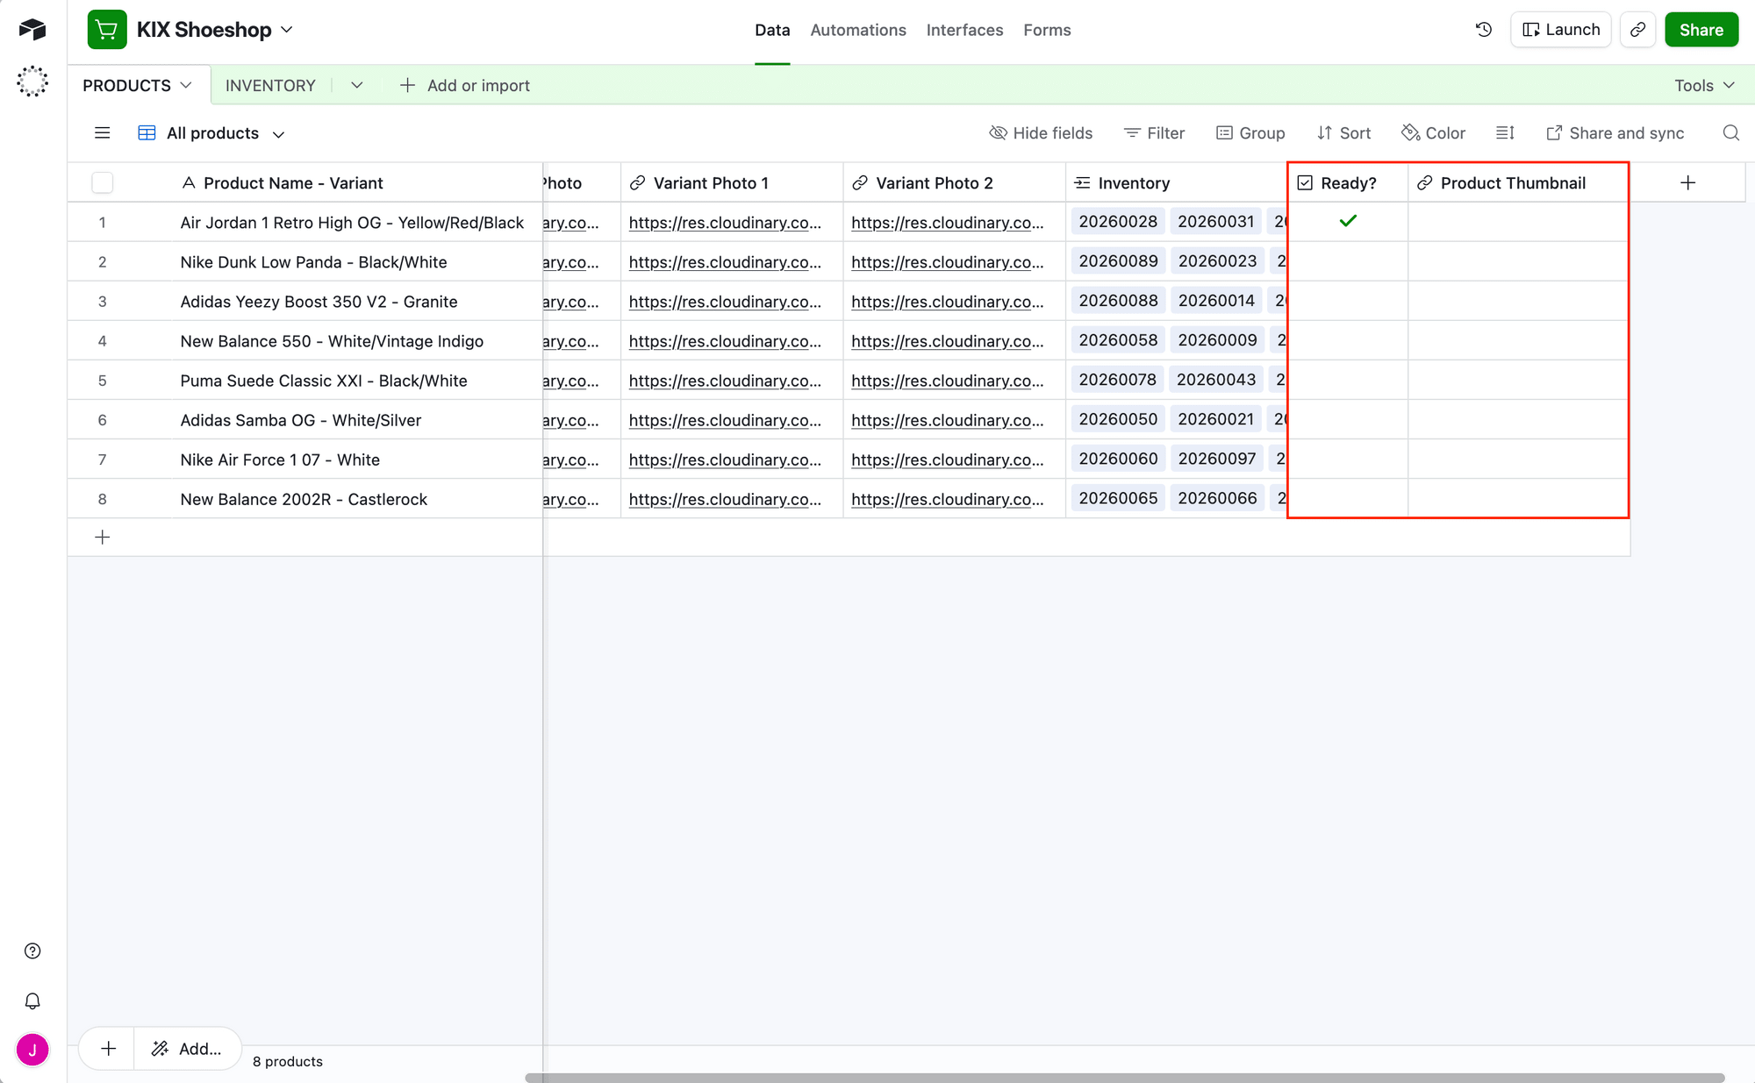Open the user profile avatar
The width and height of the screenshot is (1755, 1083).
click(32, 1049)
